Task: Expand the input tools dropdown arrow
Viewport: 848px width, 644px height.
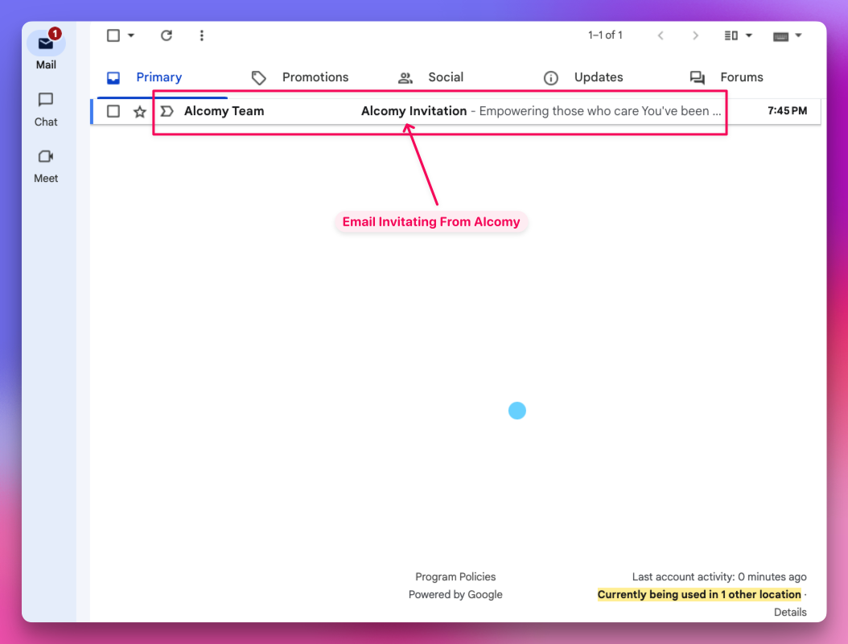Action: (798, 35)
